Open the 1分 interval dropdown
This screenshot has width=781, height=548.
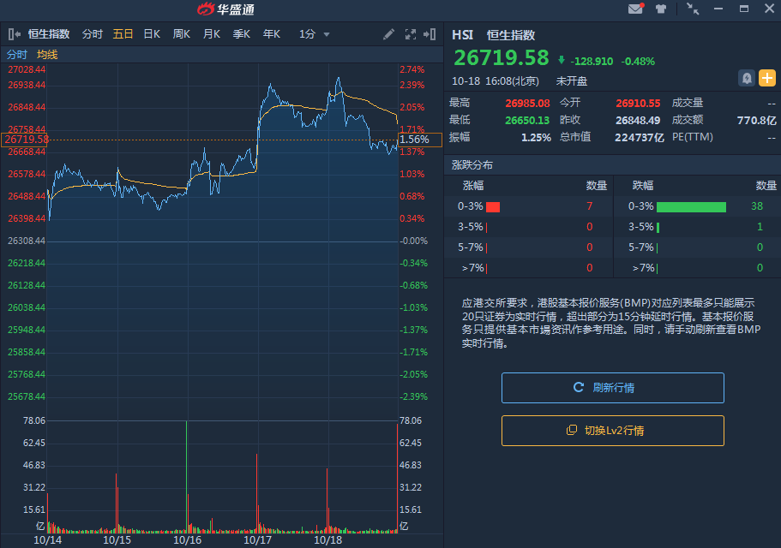[x=314, y=34]
